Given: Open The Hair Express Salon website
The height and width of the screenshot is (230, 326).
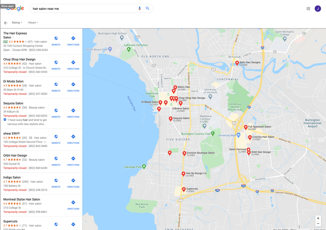Looking at the screenshot, I should point(56,41).
